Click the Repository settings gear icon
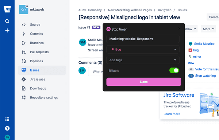219x140 pixels. [24, 97]
